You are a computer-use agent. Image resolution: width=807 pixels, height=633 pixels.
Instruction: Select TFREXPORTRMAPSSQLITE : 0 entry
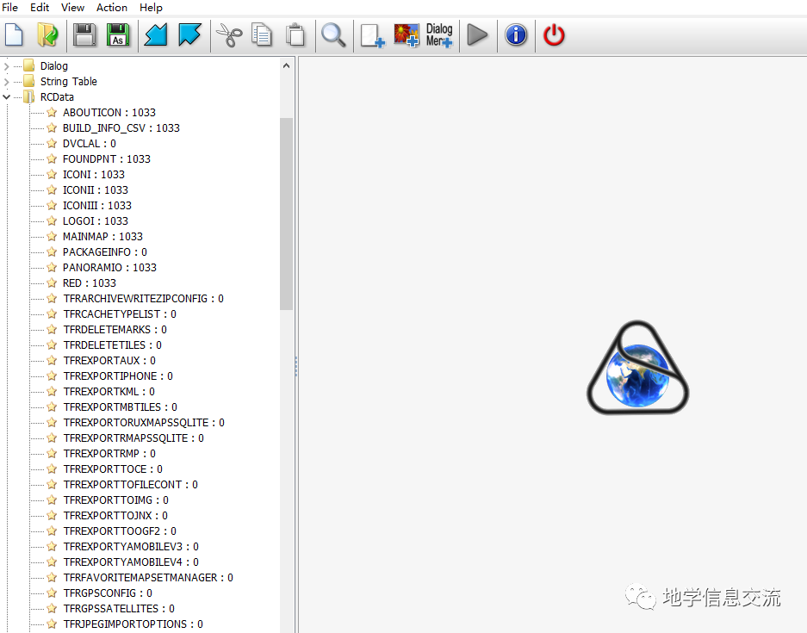[x=133, y=438]
